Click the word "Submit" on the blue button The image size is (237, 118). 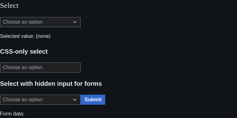pyautogui.click(x=93, y=100)
